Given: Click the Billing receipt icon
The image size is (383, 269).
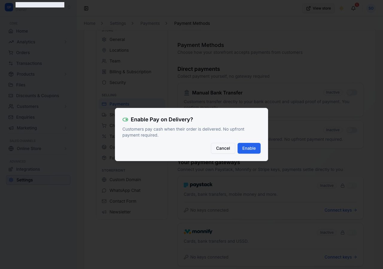Looking at the screenshot, I should pyautogui.click(x=104, y=72).
